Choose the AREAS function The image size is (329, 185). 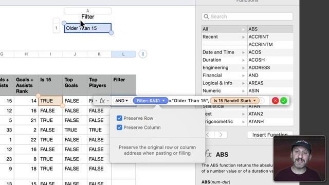tap(270, 83)
